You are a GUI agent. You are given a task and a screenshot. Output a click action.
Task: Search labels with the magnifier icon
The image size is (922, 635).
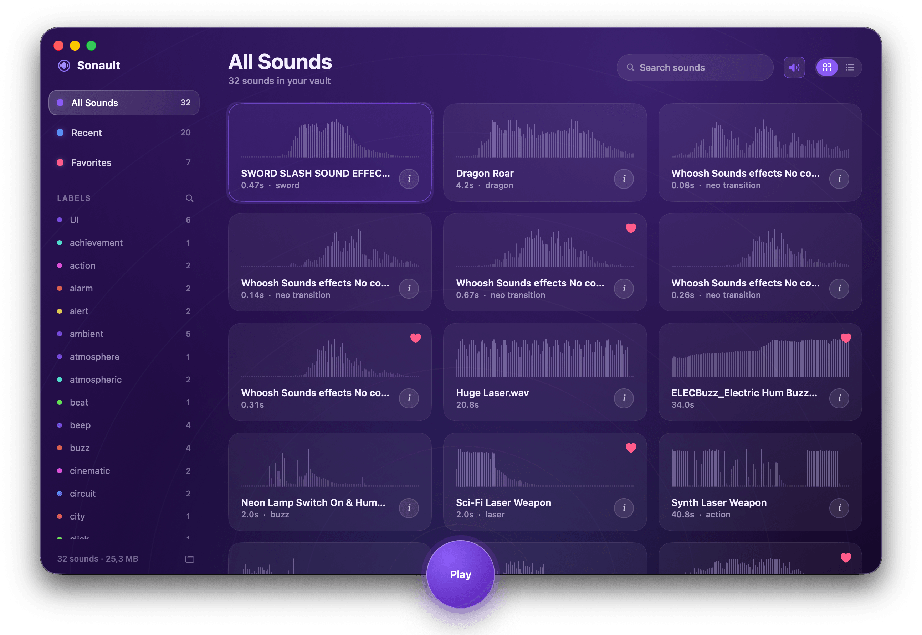189,198
